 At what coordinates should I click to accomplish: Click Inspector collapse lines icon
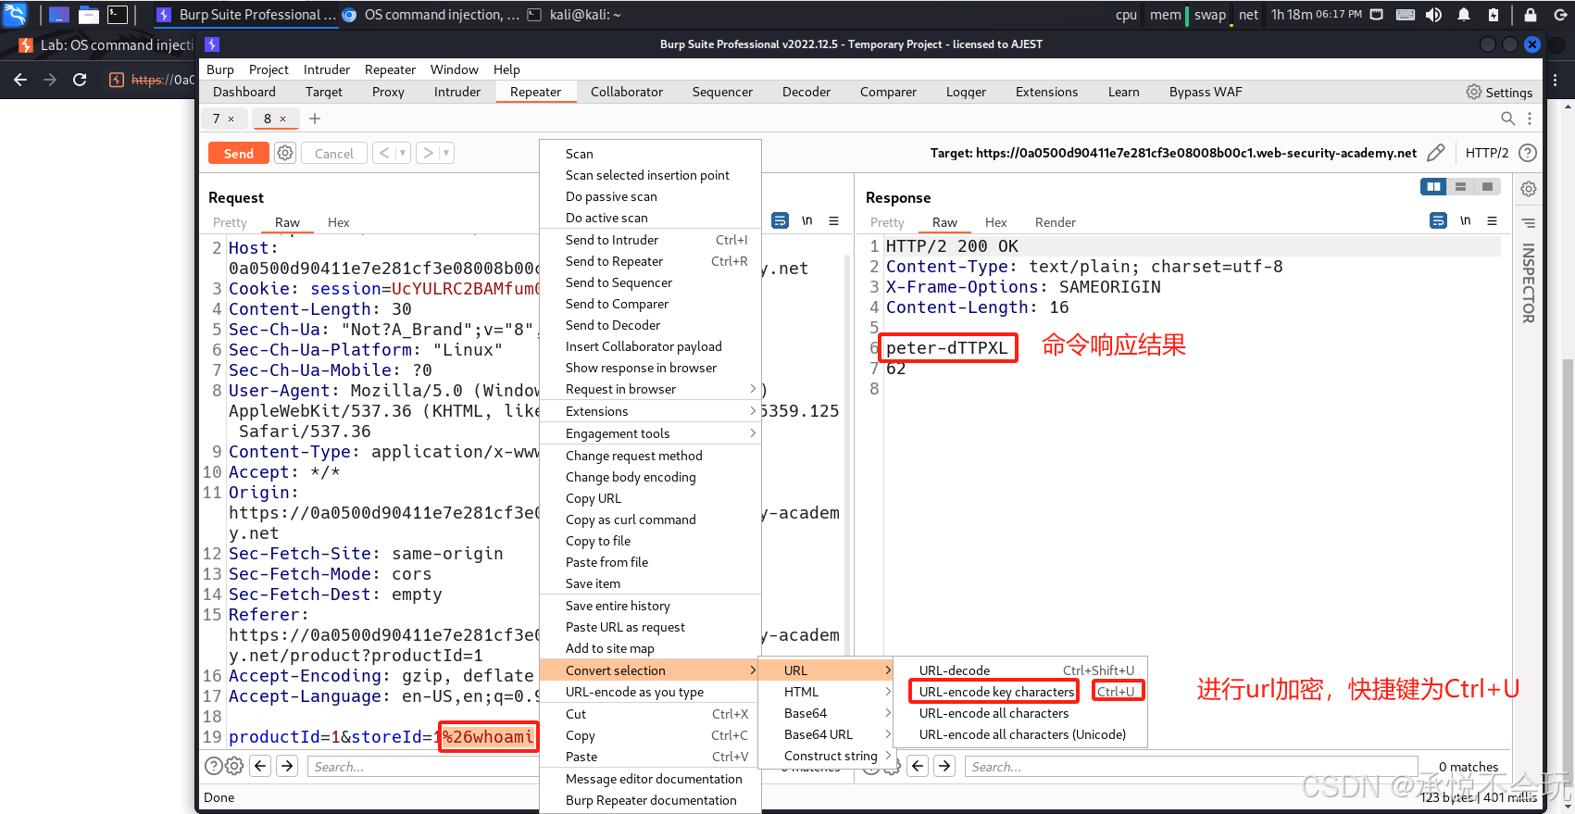tap(1529, 223)
